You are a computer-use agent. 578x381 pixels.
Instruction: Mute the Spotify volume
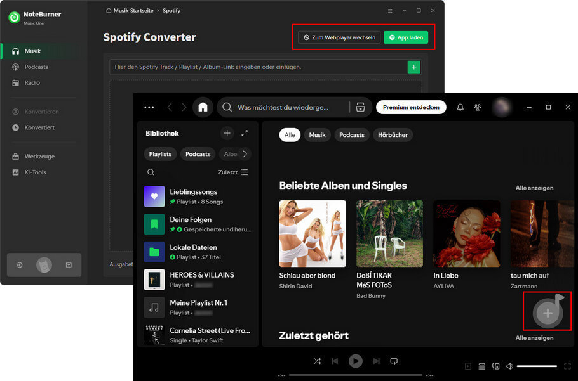pyautogui.click(x=509, y=366)
